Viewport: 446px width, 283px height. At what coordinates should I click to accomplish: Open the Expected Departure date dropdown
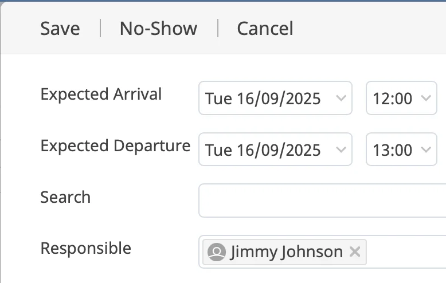(275, 149)
